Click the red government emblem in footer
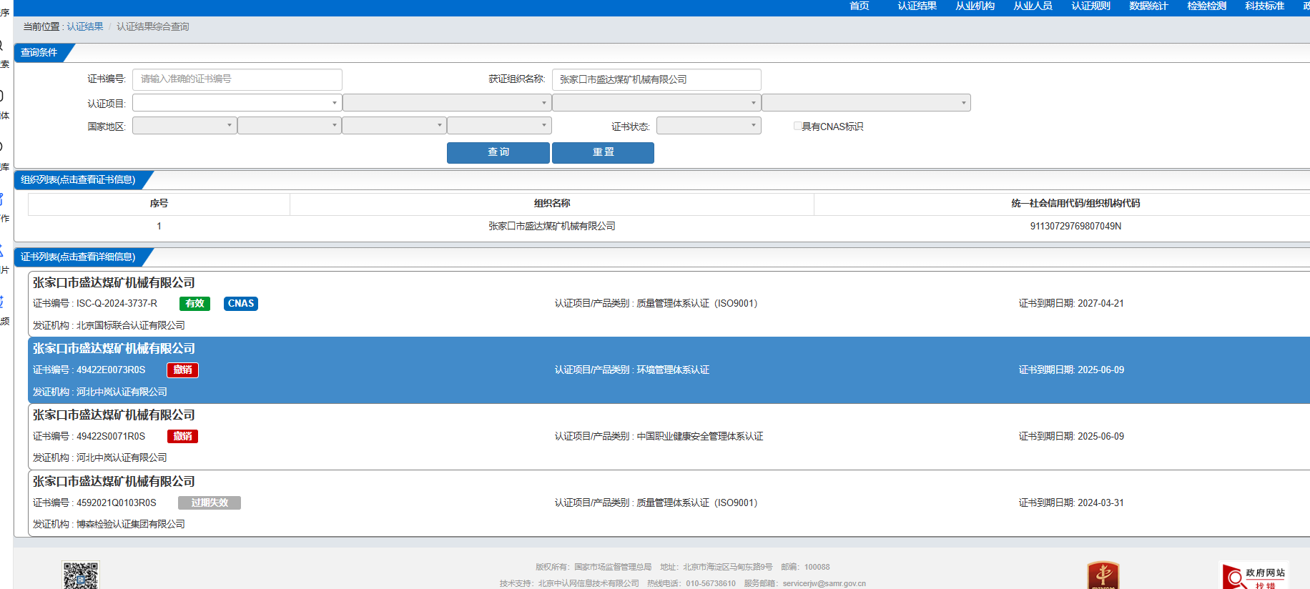Image resolution: width=1310 pixels, height=589 pixels. pyautogui.click(x=1103, y=575)
